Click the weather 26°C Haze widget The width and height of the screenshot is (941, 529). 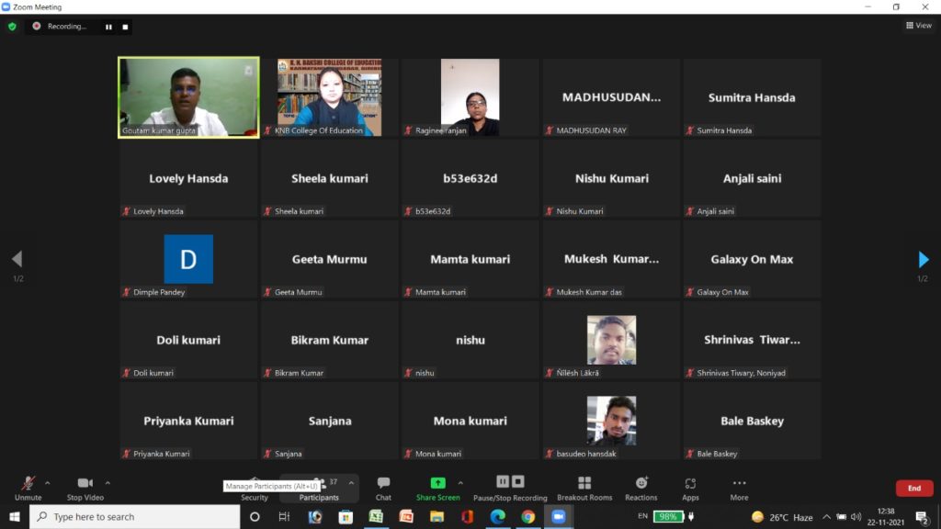pos(782,516)
